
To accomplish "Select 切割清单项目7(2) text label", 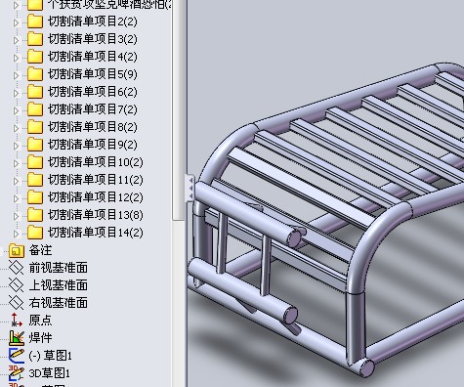I will 93,109.
